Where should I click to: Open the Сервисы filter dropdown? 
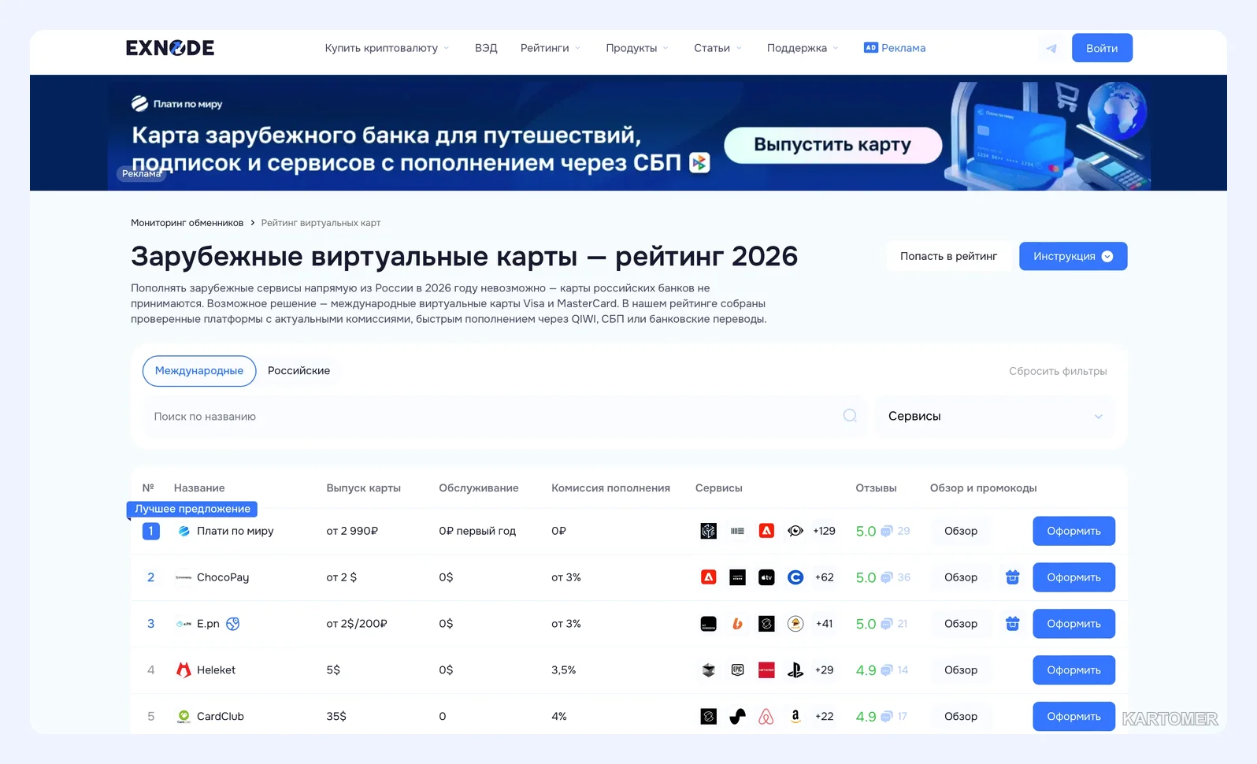pyautogui.click(x=996, y=416)
